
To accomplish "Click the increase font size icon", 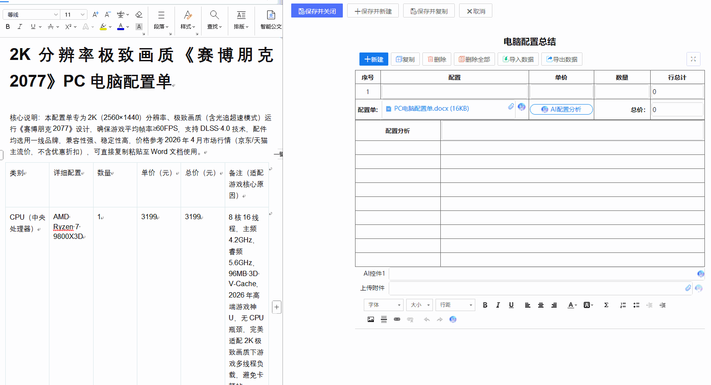I will coord(95,14).
